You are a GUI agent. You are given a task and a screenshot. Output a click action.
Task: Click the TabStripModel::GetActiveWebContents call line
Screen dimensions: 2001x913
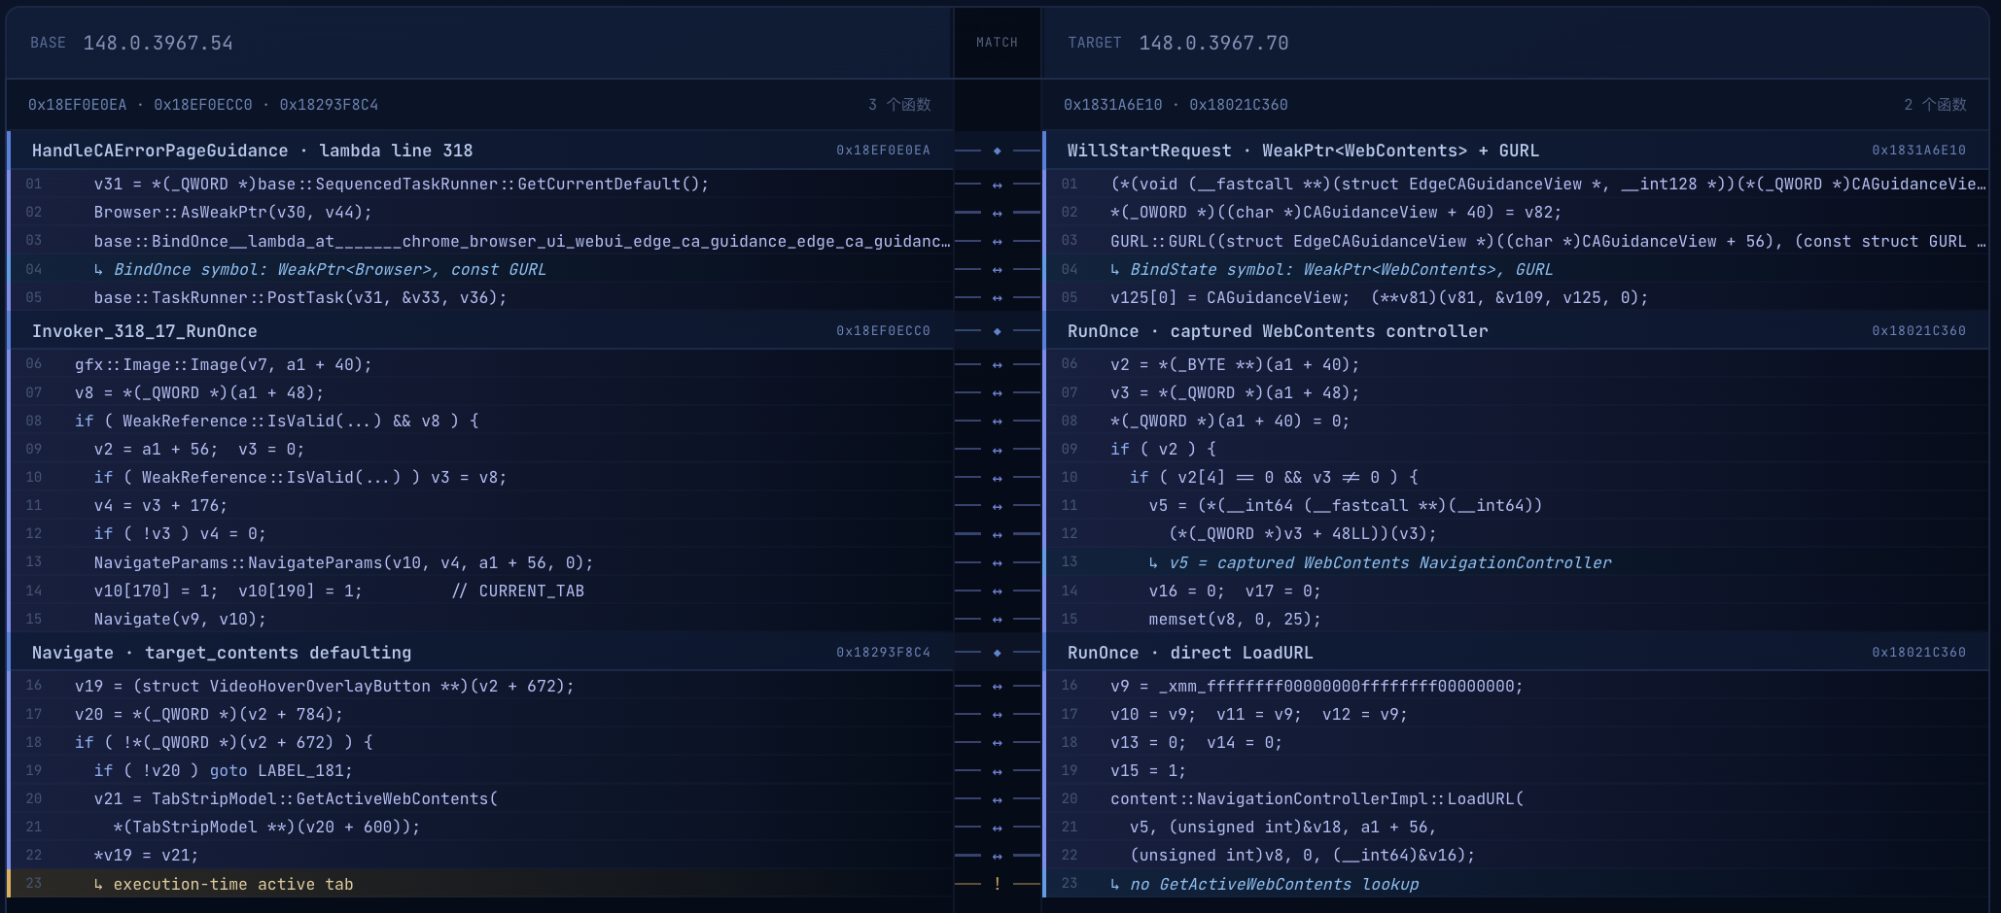(x=480, y=798)
